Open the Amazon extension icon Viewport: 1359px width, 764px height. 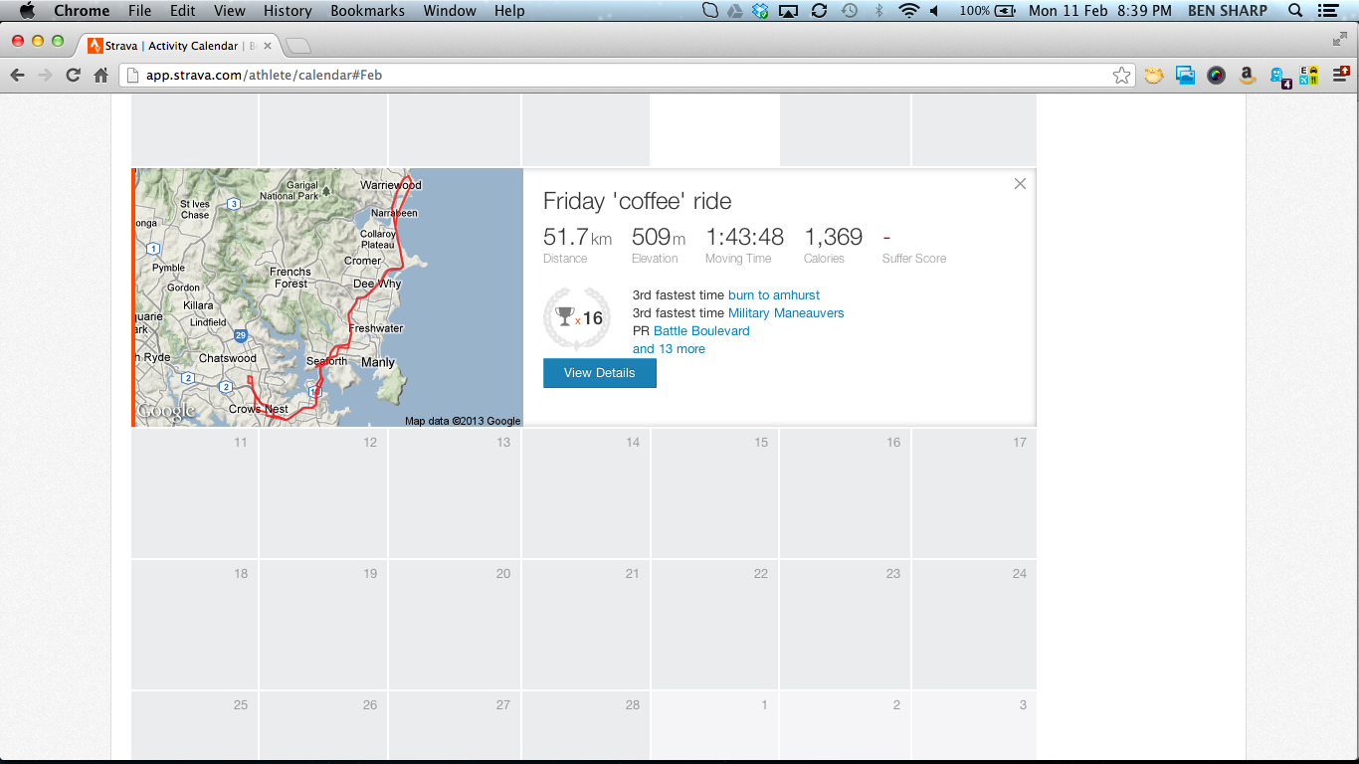click(x=1247, y=76)
